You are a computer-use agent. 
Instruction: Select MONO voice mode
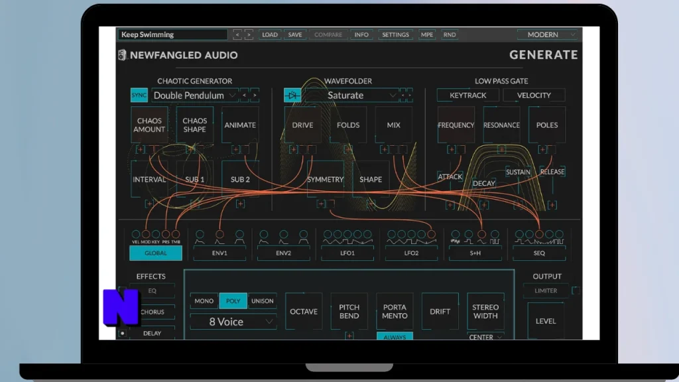pyautogui.click(x=204, y=301)
